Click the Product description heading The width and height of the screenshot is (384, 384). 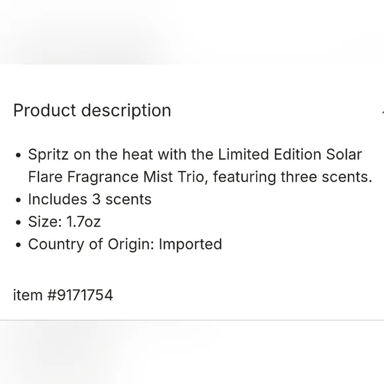point(92,111)
